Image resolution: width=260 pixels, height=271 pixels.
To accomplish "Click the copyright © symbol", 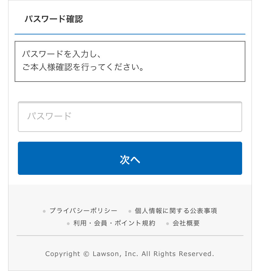I will pos(86,254).
